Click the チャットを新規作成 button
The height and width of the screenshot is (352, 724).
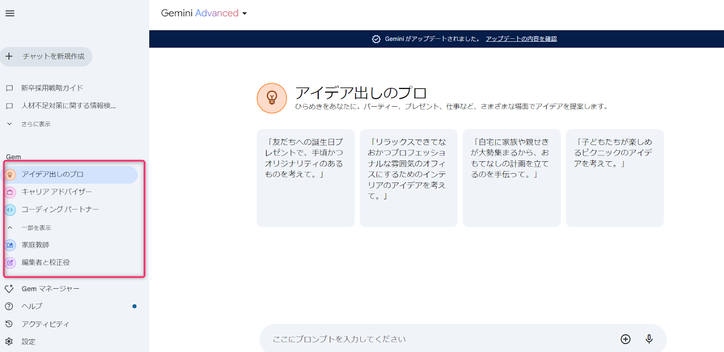[x=46, y=56]
